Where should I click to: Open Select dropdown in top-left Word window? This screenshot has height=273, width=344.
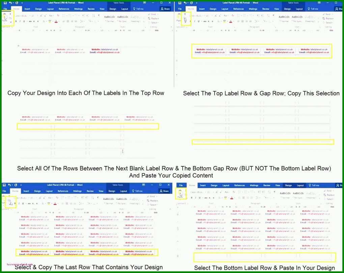coord(154,23)
